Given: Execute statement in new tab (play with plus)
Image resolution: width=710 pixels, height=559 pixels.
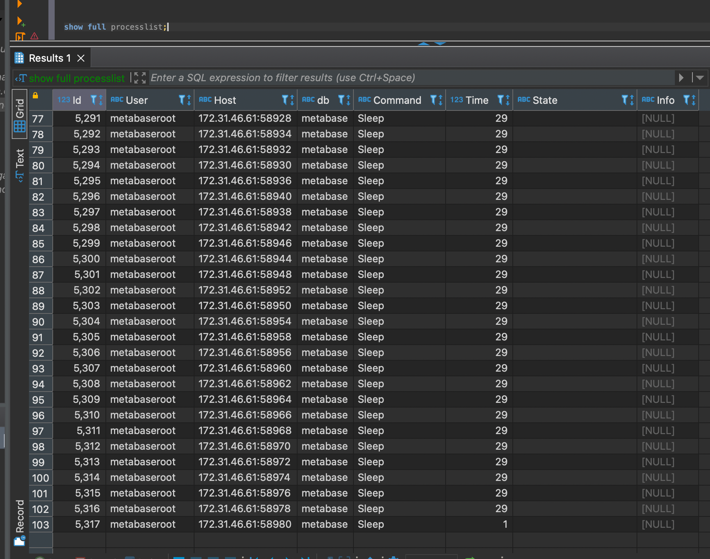Looking at the screenshot, I should pos(21,21).
